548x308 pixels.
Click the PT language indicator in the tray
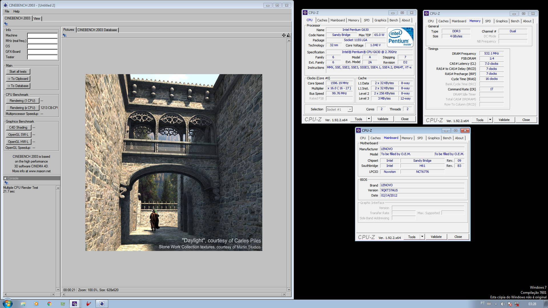482,303
